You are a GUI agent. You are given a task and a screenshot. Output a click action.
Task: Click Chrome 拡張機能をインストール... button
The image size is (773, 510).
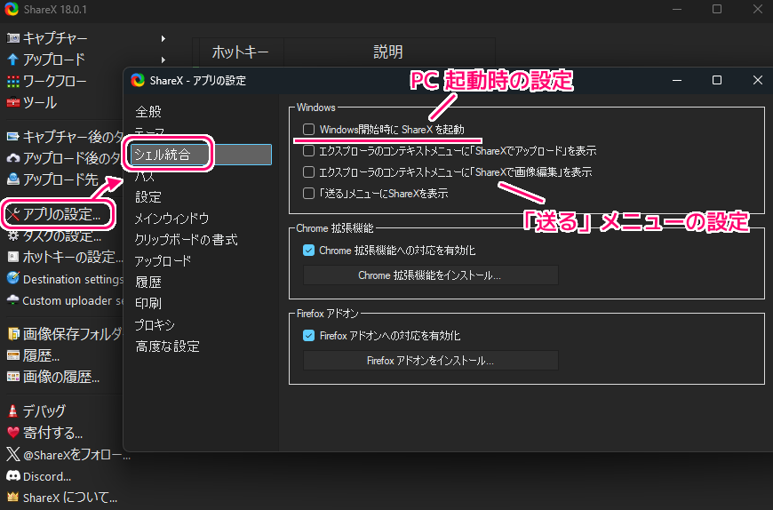click(430, 275)
